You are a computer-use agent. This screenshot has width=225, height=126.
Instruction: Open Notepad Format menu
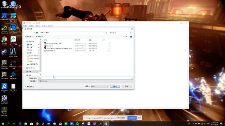[x=38, y=26]
